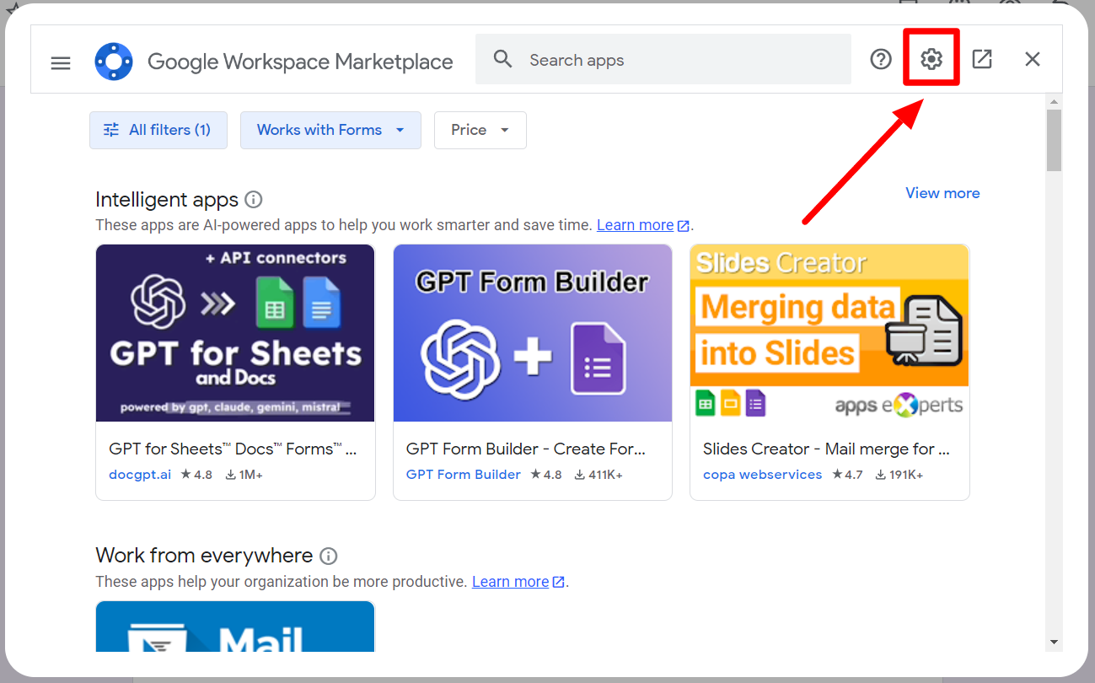Click the Work from everywhere info icon
This screenshot has width=1095, height=683.
click(x=329, y=557)
